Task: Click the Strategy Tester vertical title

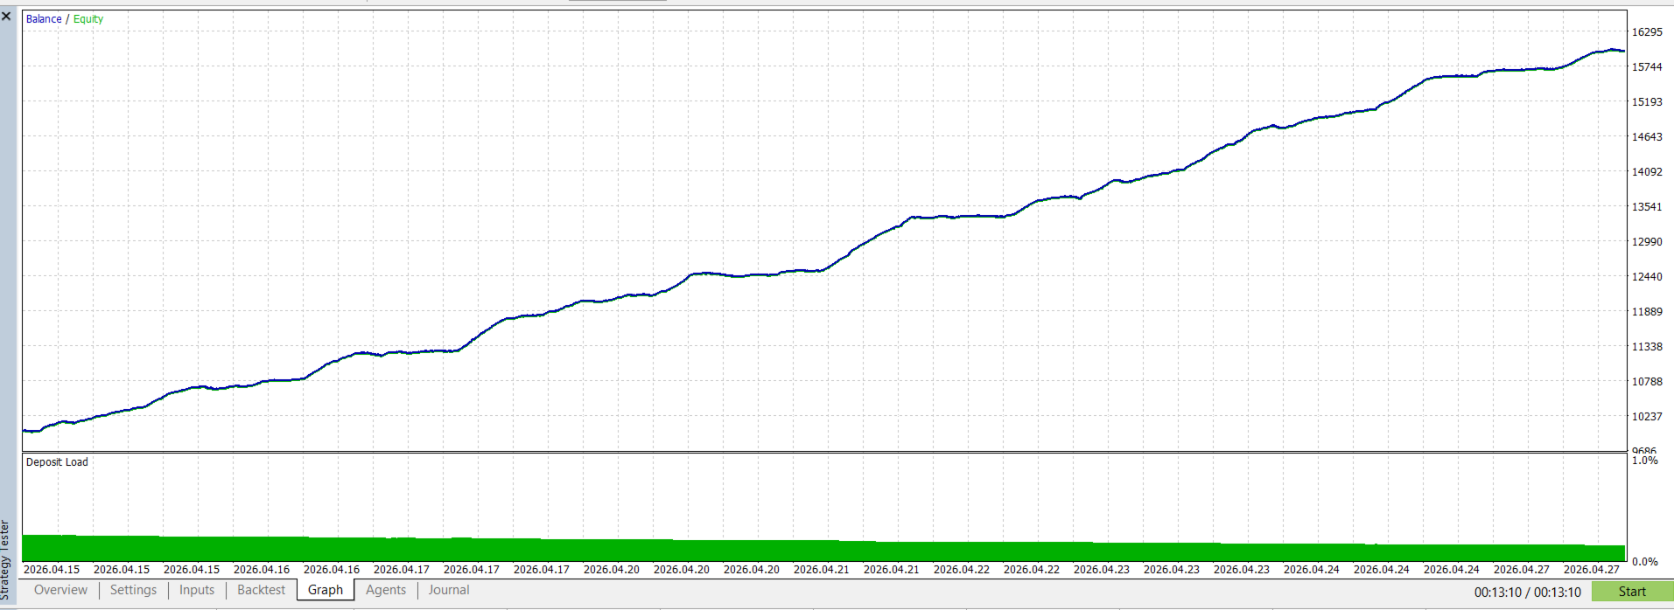Action: point(5,560)
